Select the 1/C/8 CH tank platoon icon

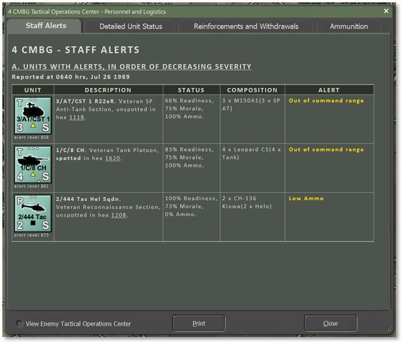33,165
